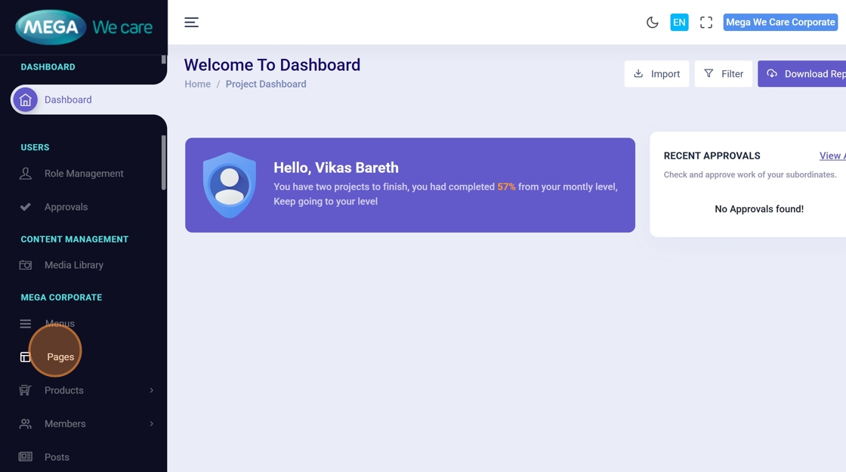
Task: Open Role Management from sidebar
Action: coord(83,174)
